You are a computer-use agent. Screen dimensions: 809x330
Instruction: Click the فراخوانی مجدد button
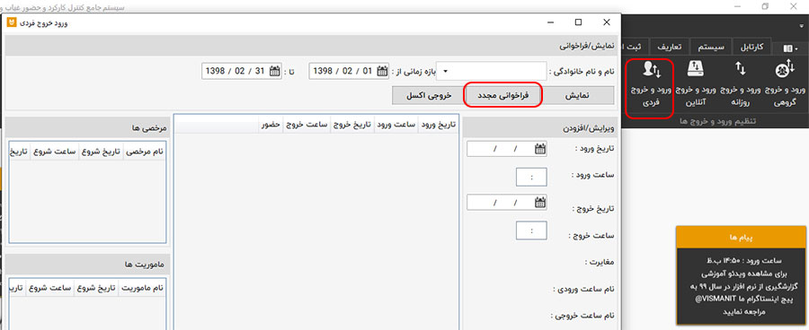click(x=503, y=95)
